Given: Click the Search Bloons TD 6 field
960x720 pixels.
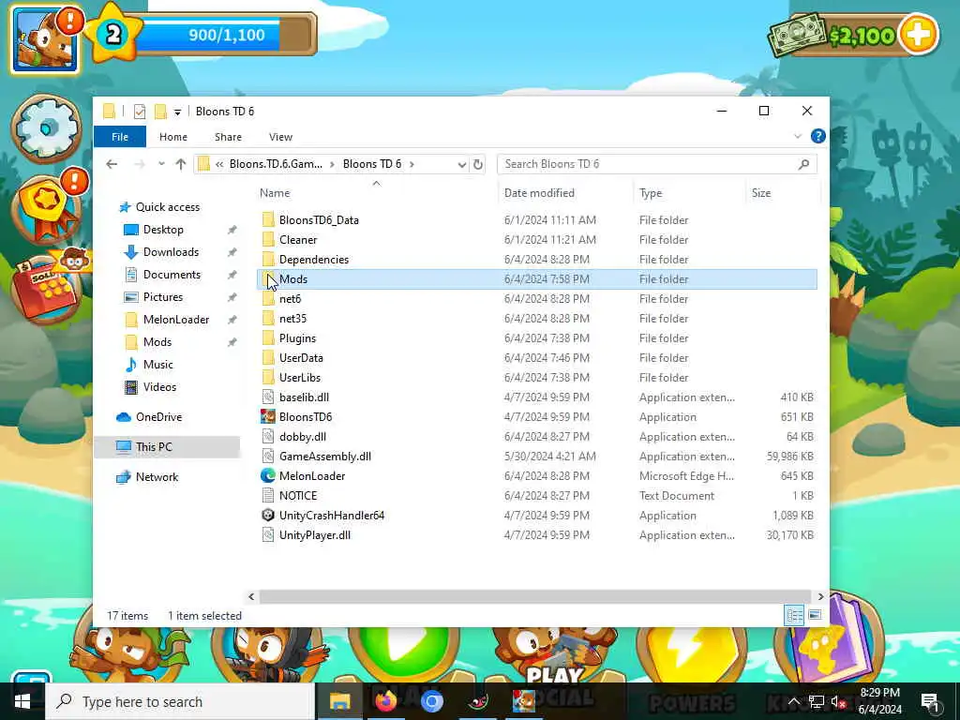Looking at the screenshot, I should (657, 164).
